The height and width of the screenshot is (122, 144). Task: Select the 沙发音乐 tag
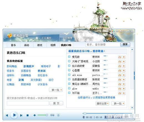[x=43, y=84]
